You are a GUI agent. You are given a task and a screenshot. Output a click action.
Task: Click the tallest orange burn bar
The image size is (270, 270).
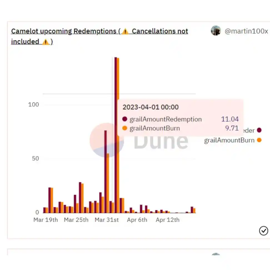(x=118, y=136)
